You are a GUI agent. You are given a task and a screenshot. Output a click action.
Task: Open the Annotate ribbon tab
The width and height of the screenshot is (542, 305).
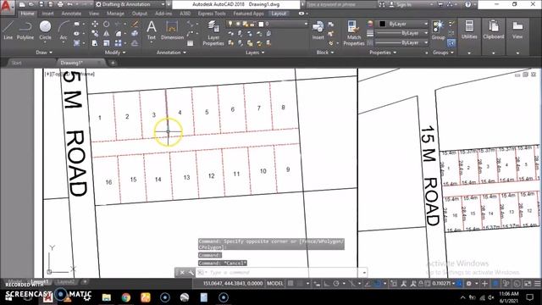[x=71, y=14]
